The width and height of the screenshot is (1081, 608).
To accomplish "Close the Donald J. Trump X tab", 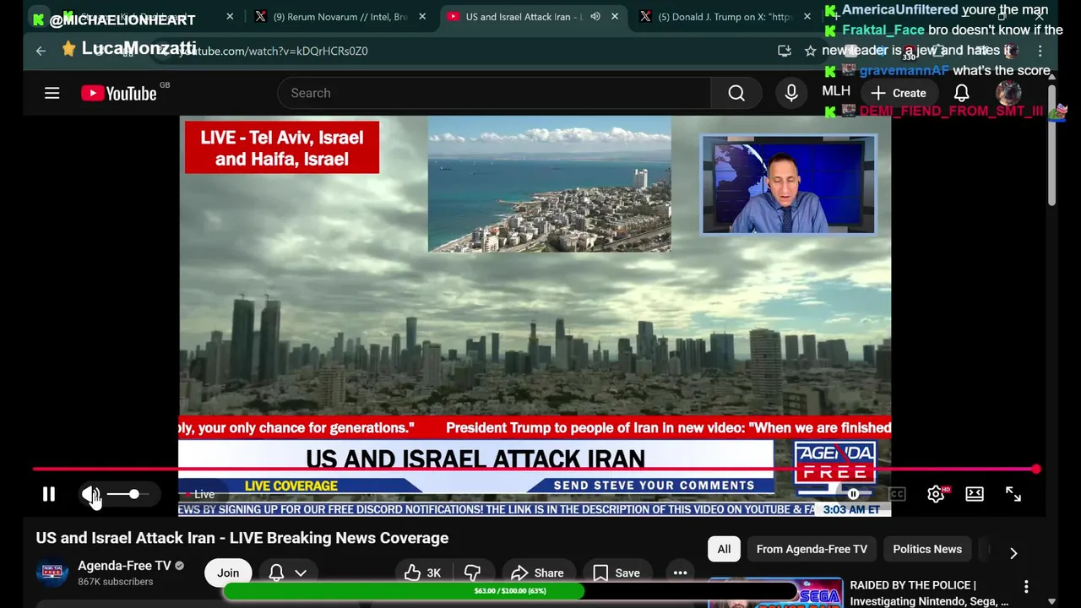I will (x=807, y=17).
